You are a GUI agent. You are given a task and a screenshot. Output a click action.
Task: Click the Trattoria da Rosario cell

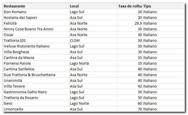point(21,98)
